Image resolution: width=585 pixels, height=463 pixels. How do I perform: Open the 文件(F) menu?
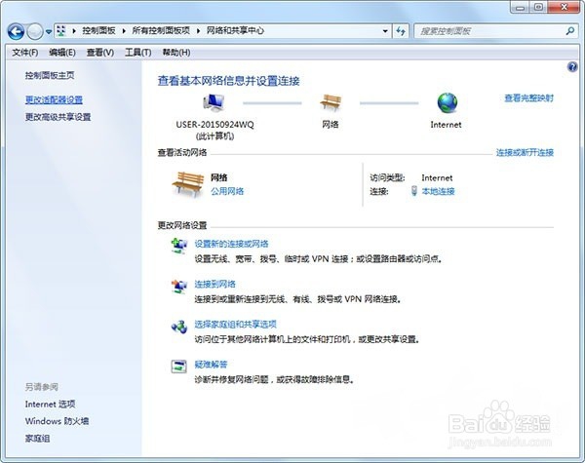pyautogui.click(x=25, y=53)
